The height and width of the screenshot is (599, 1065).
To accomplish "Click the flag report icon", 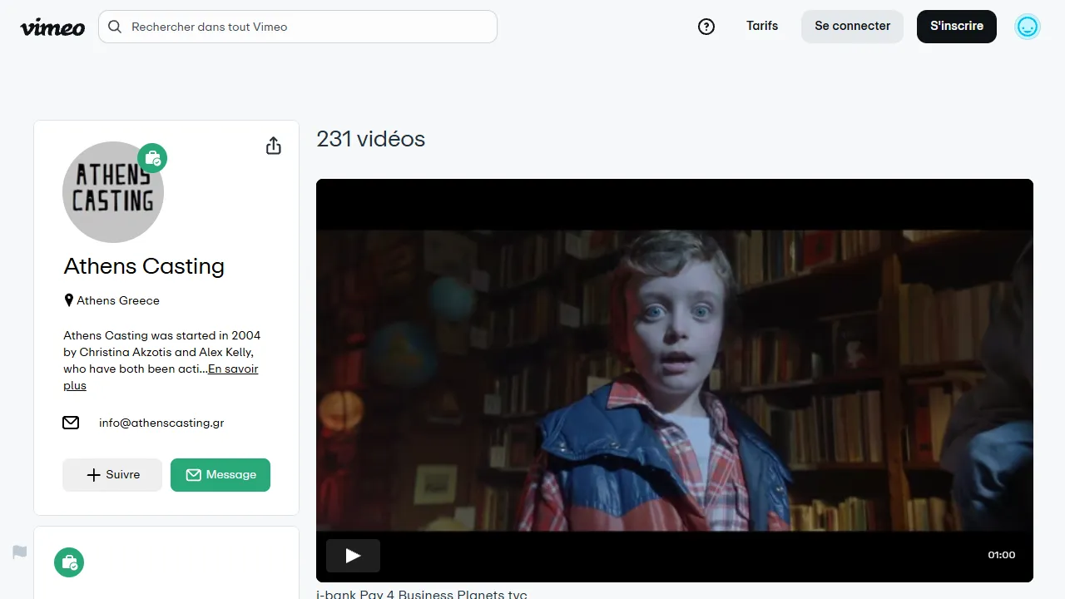I will tap(20, 552).
